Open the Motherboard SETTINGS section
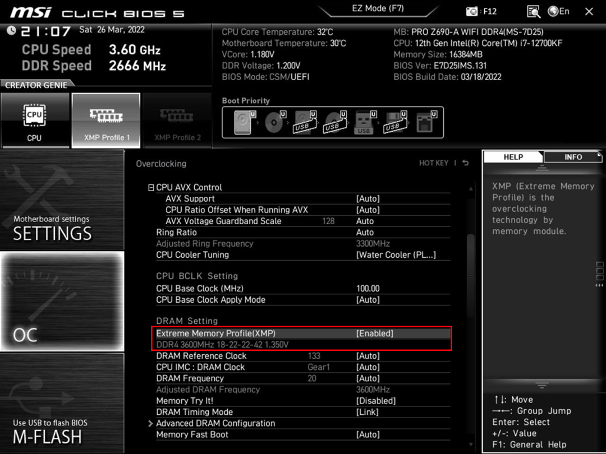Image resolution: width=606 pixels, height=454 pixels. [x=62, y=200]
